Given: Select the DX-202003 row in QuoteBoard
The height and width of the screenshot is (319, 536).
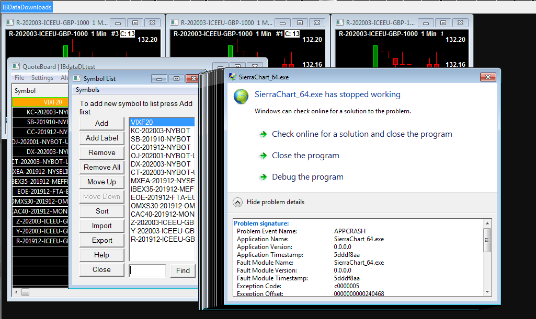Looking at the screenshot, I should (x=40, y=152).
